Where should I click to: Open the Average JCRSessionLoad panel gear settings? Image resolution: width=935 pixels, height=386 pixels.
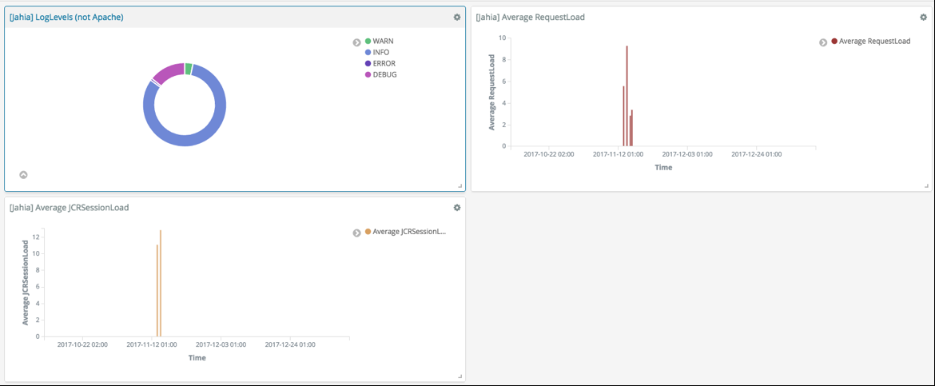point(457,208)
